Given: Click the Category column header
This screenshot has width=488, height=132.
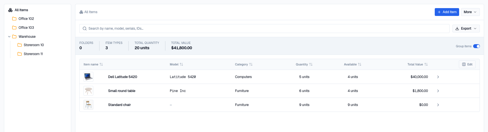Looking at the screenshot, I should pyautogui.click(x=241, y=64).
